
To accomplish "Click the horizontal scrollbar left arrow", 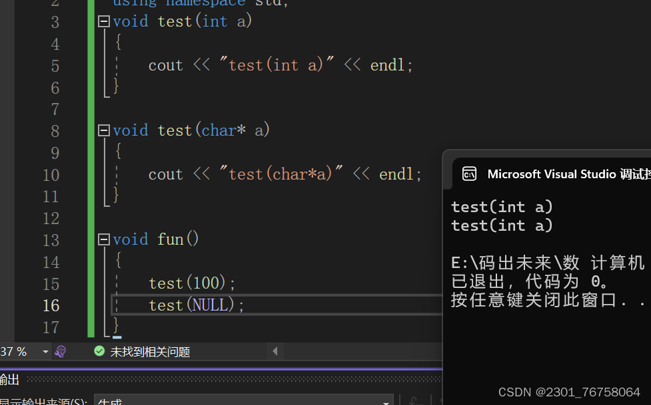I will pyautogui.click(x=275, y=352).
